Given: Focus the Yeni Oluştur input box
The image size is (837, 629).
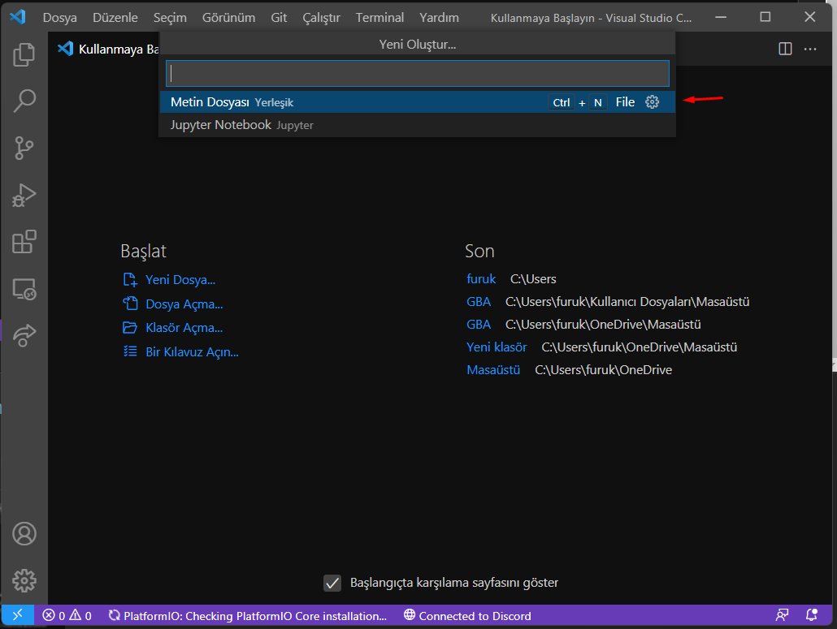Looking at the screenshot, I should (x=418, y=74).
